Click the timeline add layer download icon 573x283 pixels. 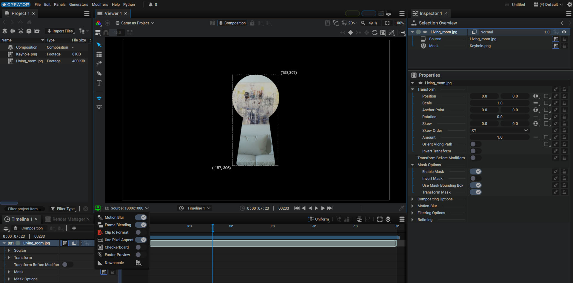tap(6, 228)
